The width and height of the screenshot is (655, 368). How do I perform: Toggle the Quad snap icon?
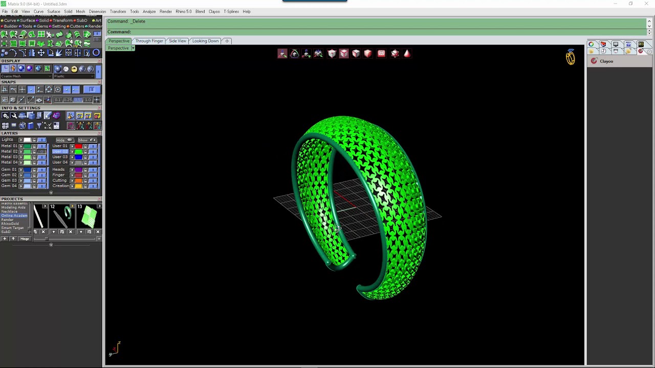49,89
